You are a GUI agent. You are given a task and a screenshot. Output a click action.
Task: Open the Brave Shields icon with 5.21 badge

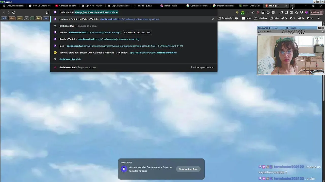point(242,12)
